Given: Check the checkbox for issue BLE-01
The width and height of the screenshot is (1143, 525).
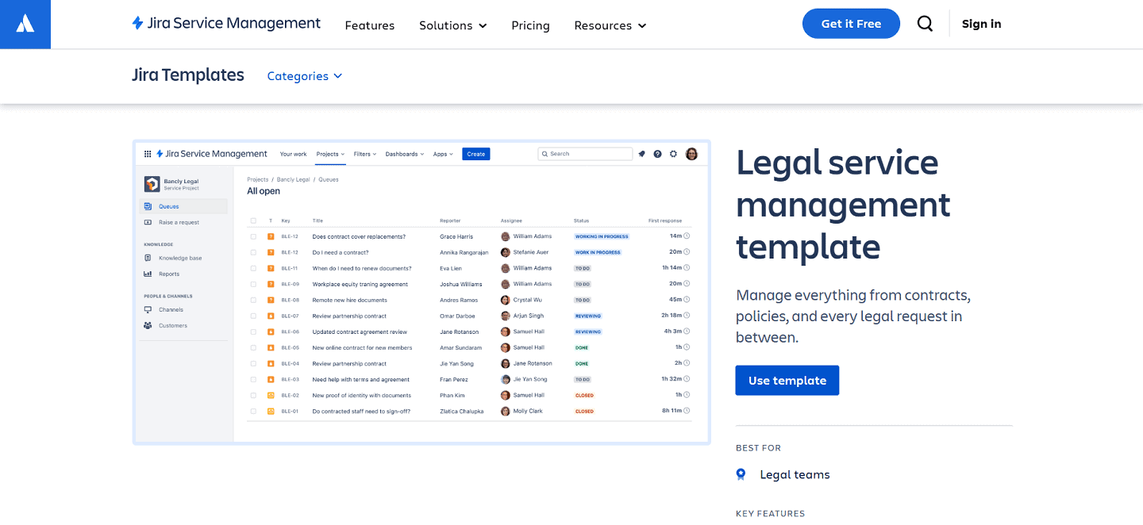Looking at the screenshot, I should [253, 411].
